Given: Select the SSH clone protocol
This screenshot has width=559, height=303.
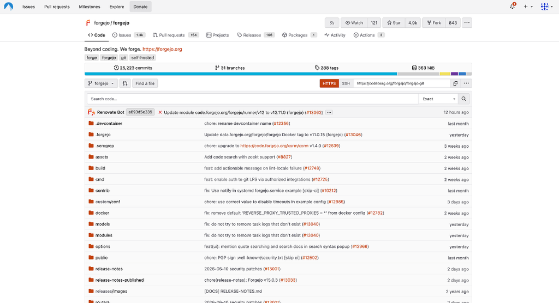Looking at the screenshot, I should tap(346, 83).
